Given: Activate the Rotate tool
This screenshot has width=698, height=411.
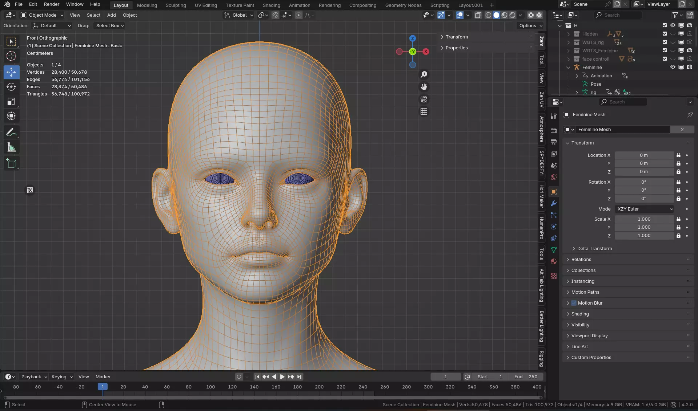Looking at the screenshot, I should (11, 87).
